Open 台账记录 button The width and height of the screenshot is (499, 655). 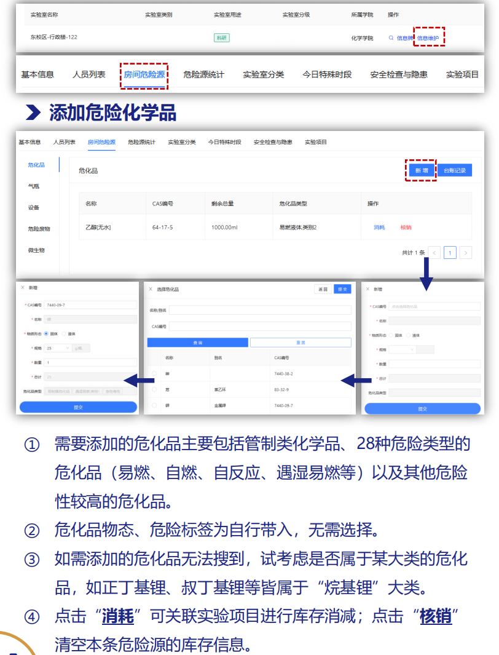click(455, 170)
